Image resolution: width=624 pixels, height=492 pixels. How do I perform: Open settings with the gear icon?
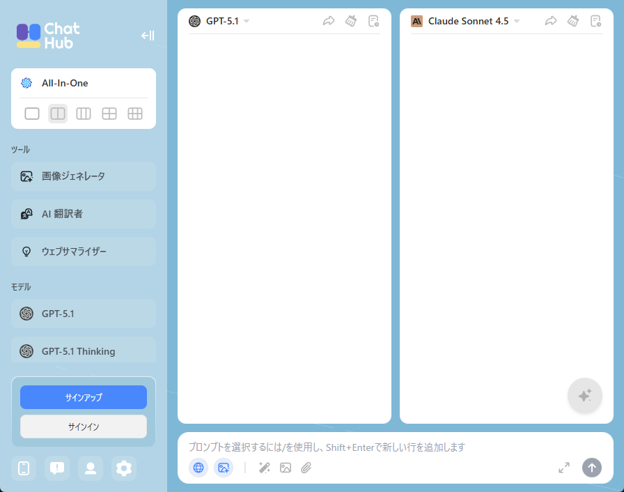point(124,468)
